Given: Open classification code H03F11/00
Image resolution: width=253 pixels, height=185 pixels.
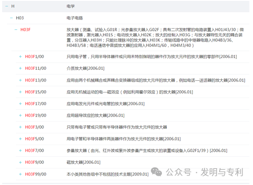Looking at the screenshot, I should (x=36, y=68).
